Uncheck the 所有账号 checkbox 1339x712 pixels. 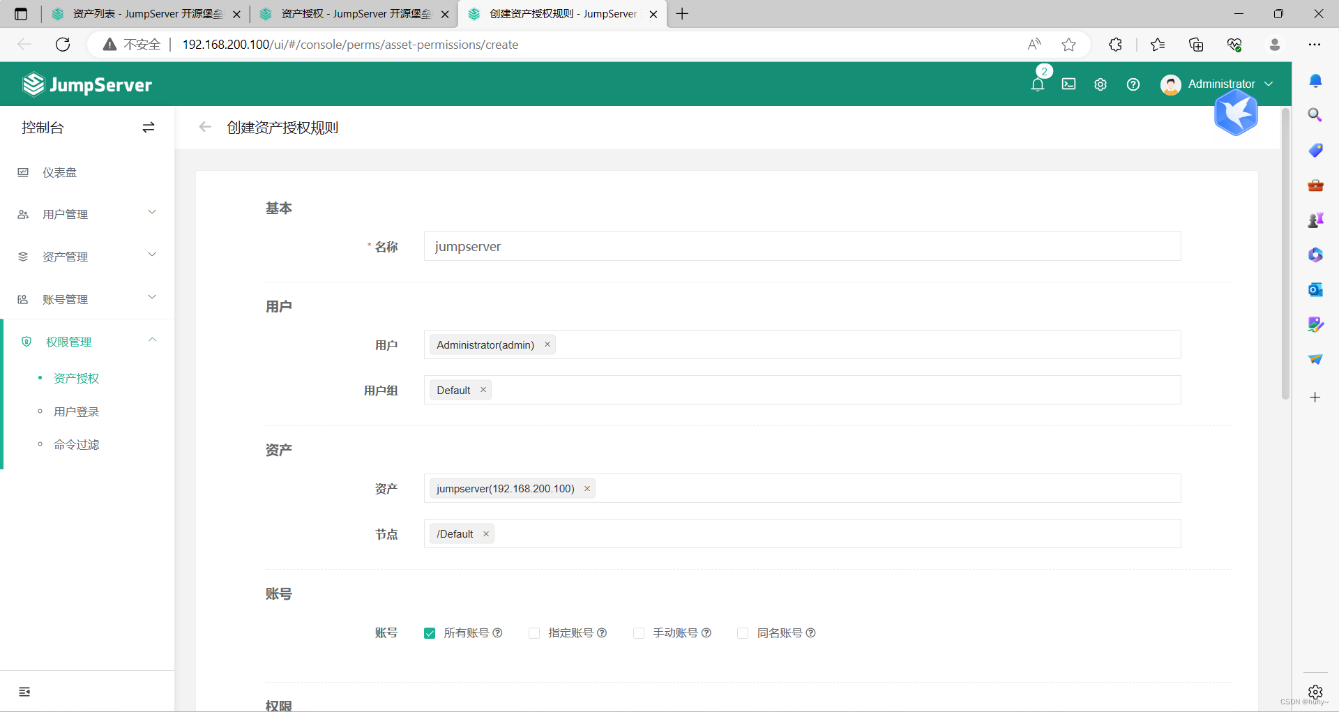(x=430, y=633)
